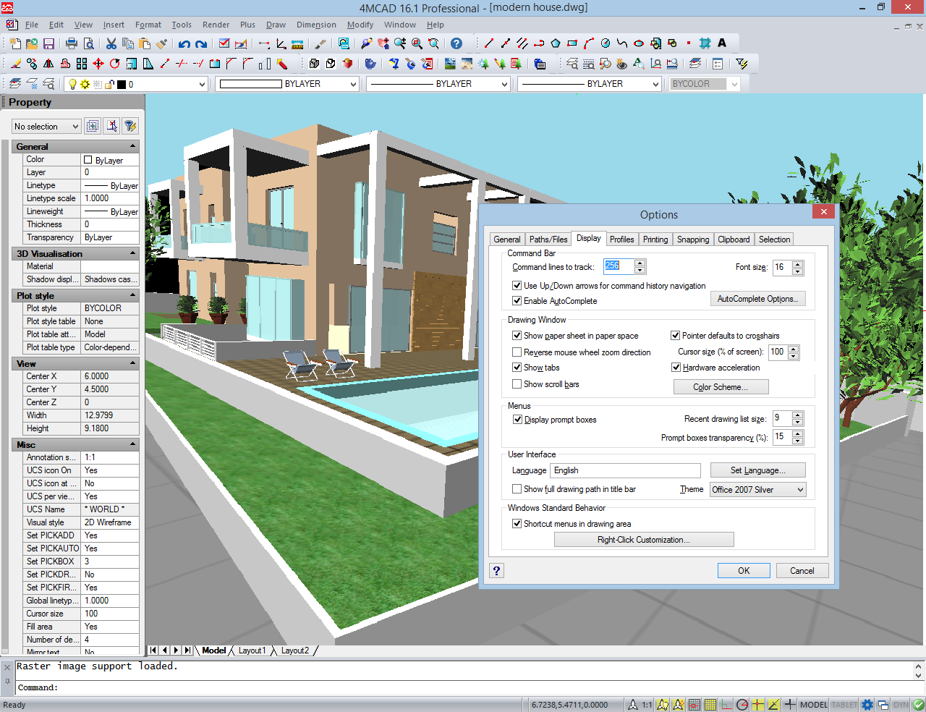
Task: Select the Hatch tool icon
Action: (705, 43)
